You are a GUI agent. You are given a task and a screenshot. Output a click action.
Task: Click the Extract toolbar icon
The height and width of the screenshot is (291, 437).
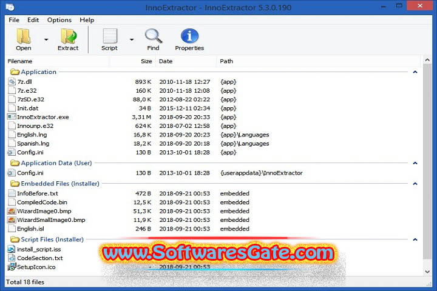(68, 36)
